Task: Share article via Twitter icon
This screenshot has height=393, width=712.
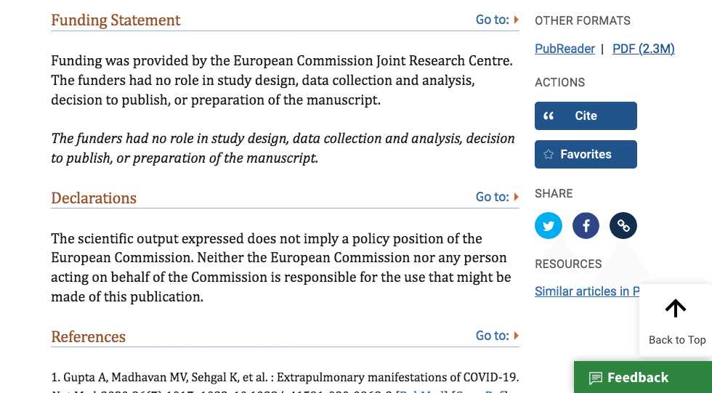Action: point(548,225)
